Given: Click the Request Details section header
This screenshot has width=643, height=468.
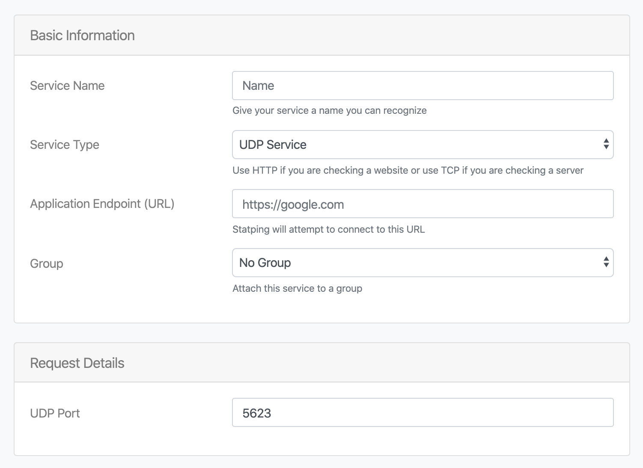Looking at the screenshot, I should pos(77,362).
